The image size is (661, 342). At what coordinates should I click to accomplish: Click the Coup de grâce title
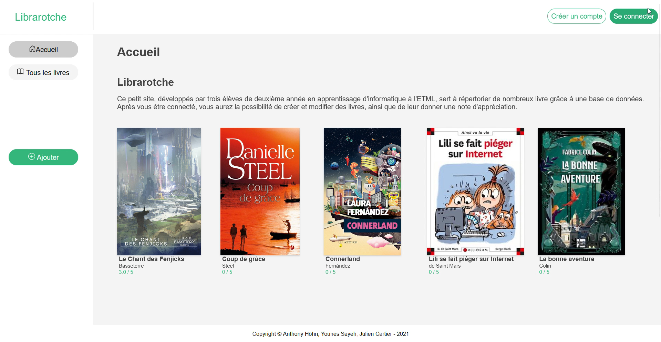pos(244,259)
